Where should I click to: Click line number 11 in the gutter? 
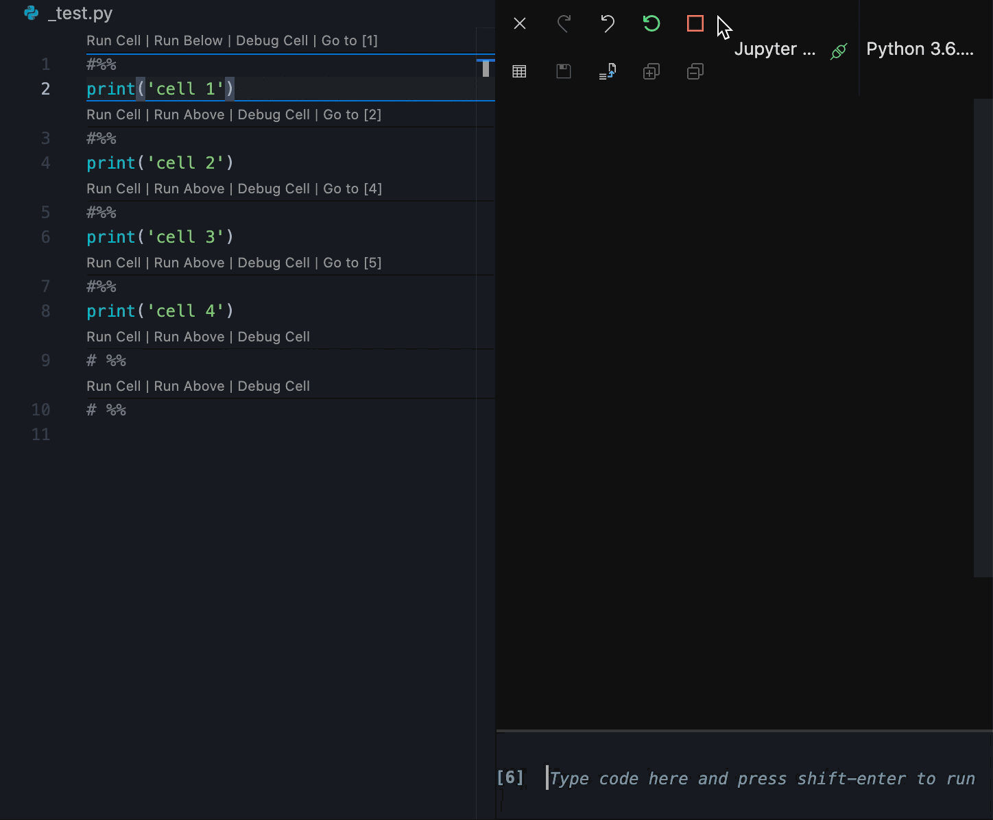[41, 435]
